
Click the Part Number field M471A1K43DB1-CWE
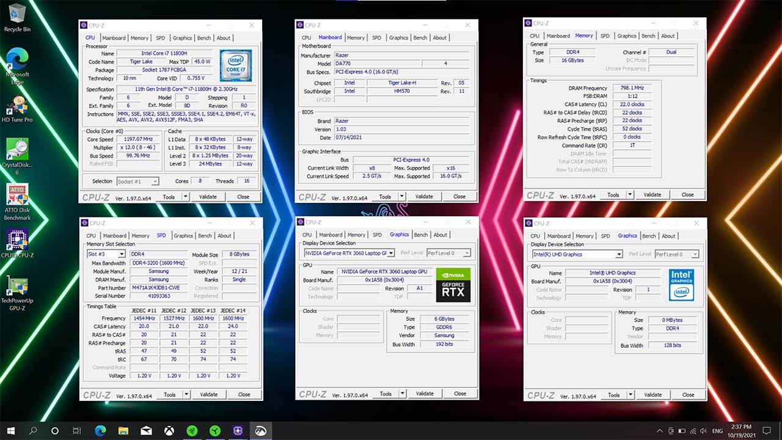coord(156,288)
